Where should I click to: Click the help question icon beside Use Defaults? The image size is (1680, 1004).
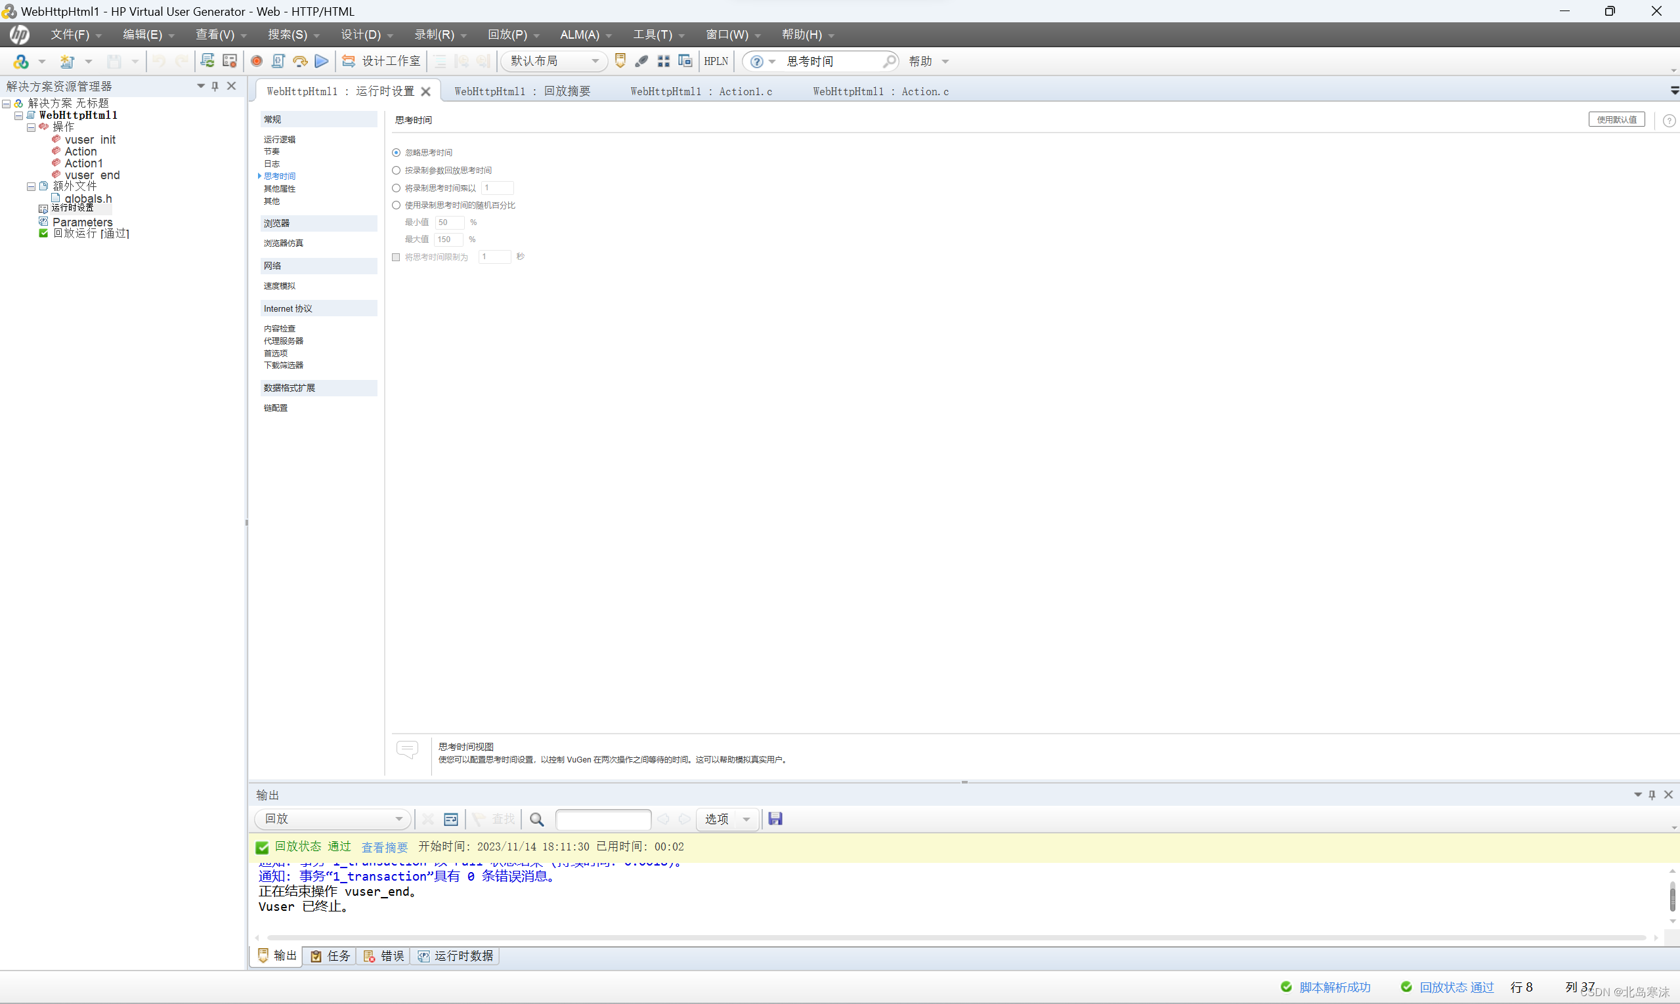click(1668, 121)
